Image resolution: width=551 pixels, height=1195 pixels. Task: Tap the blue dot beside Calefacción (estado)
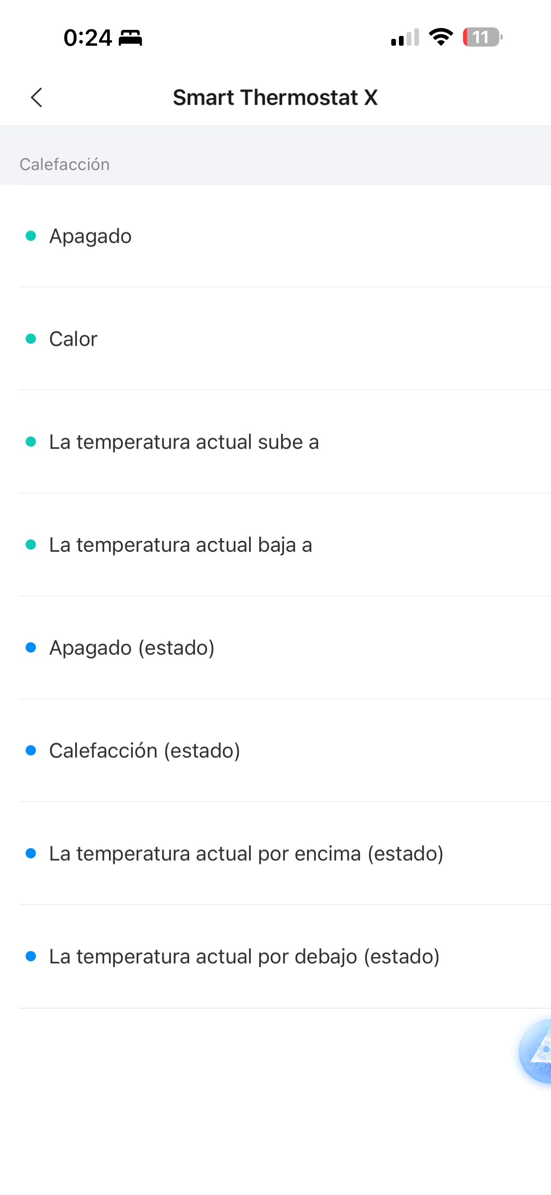pos(31,751)
